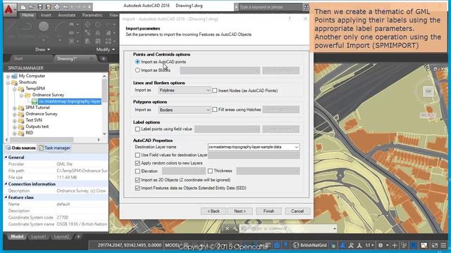Image resolution: width=451 pixels, height=253 pixels.
Task: Select the Arc tool in Draw panel
Action: coord(60,27)
